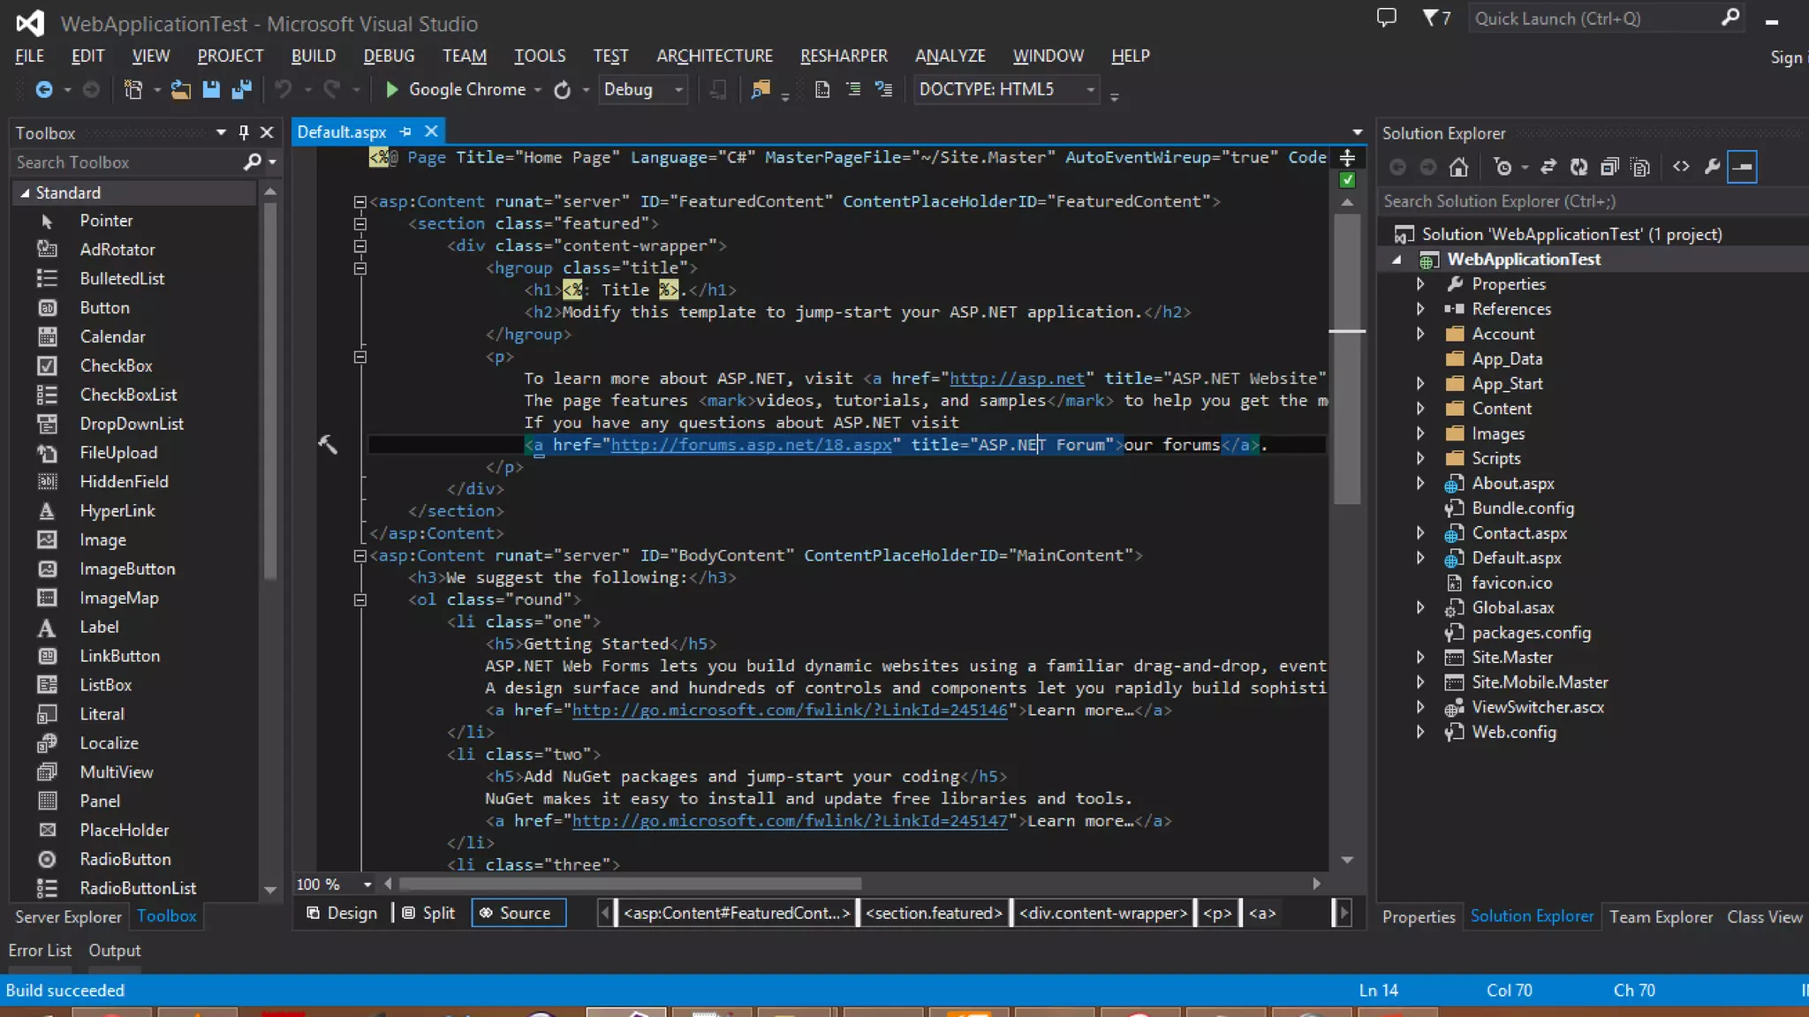This screenshot has height=1017, width=1809.
Task: Click the Quick Launch search box
Action: (x=1594, y=19)
